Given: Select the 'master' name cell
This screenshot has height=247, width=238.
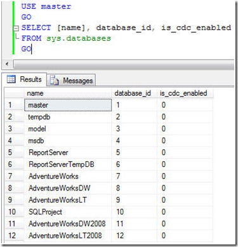Looking at the screenshot, I should pyautogui.click(x=68, y=105).
